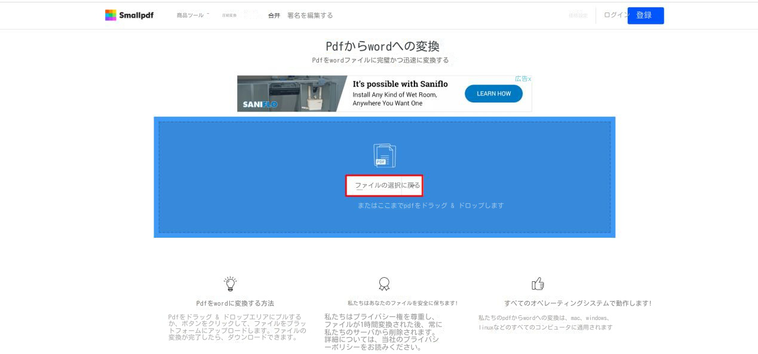Click the 広告 ad label
The width and height of the screenshot is (758, 354).
(x=520, y=79)
